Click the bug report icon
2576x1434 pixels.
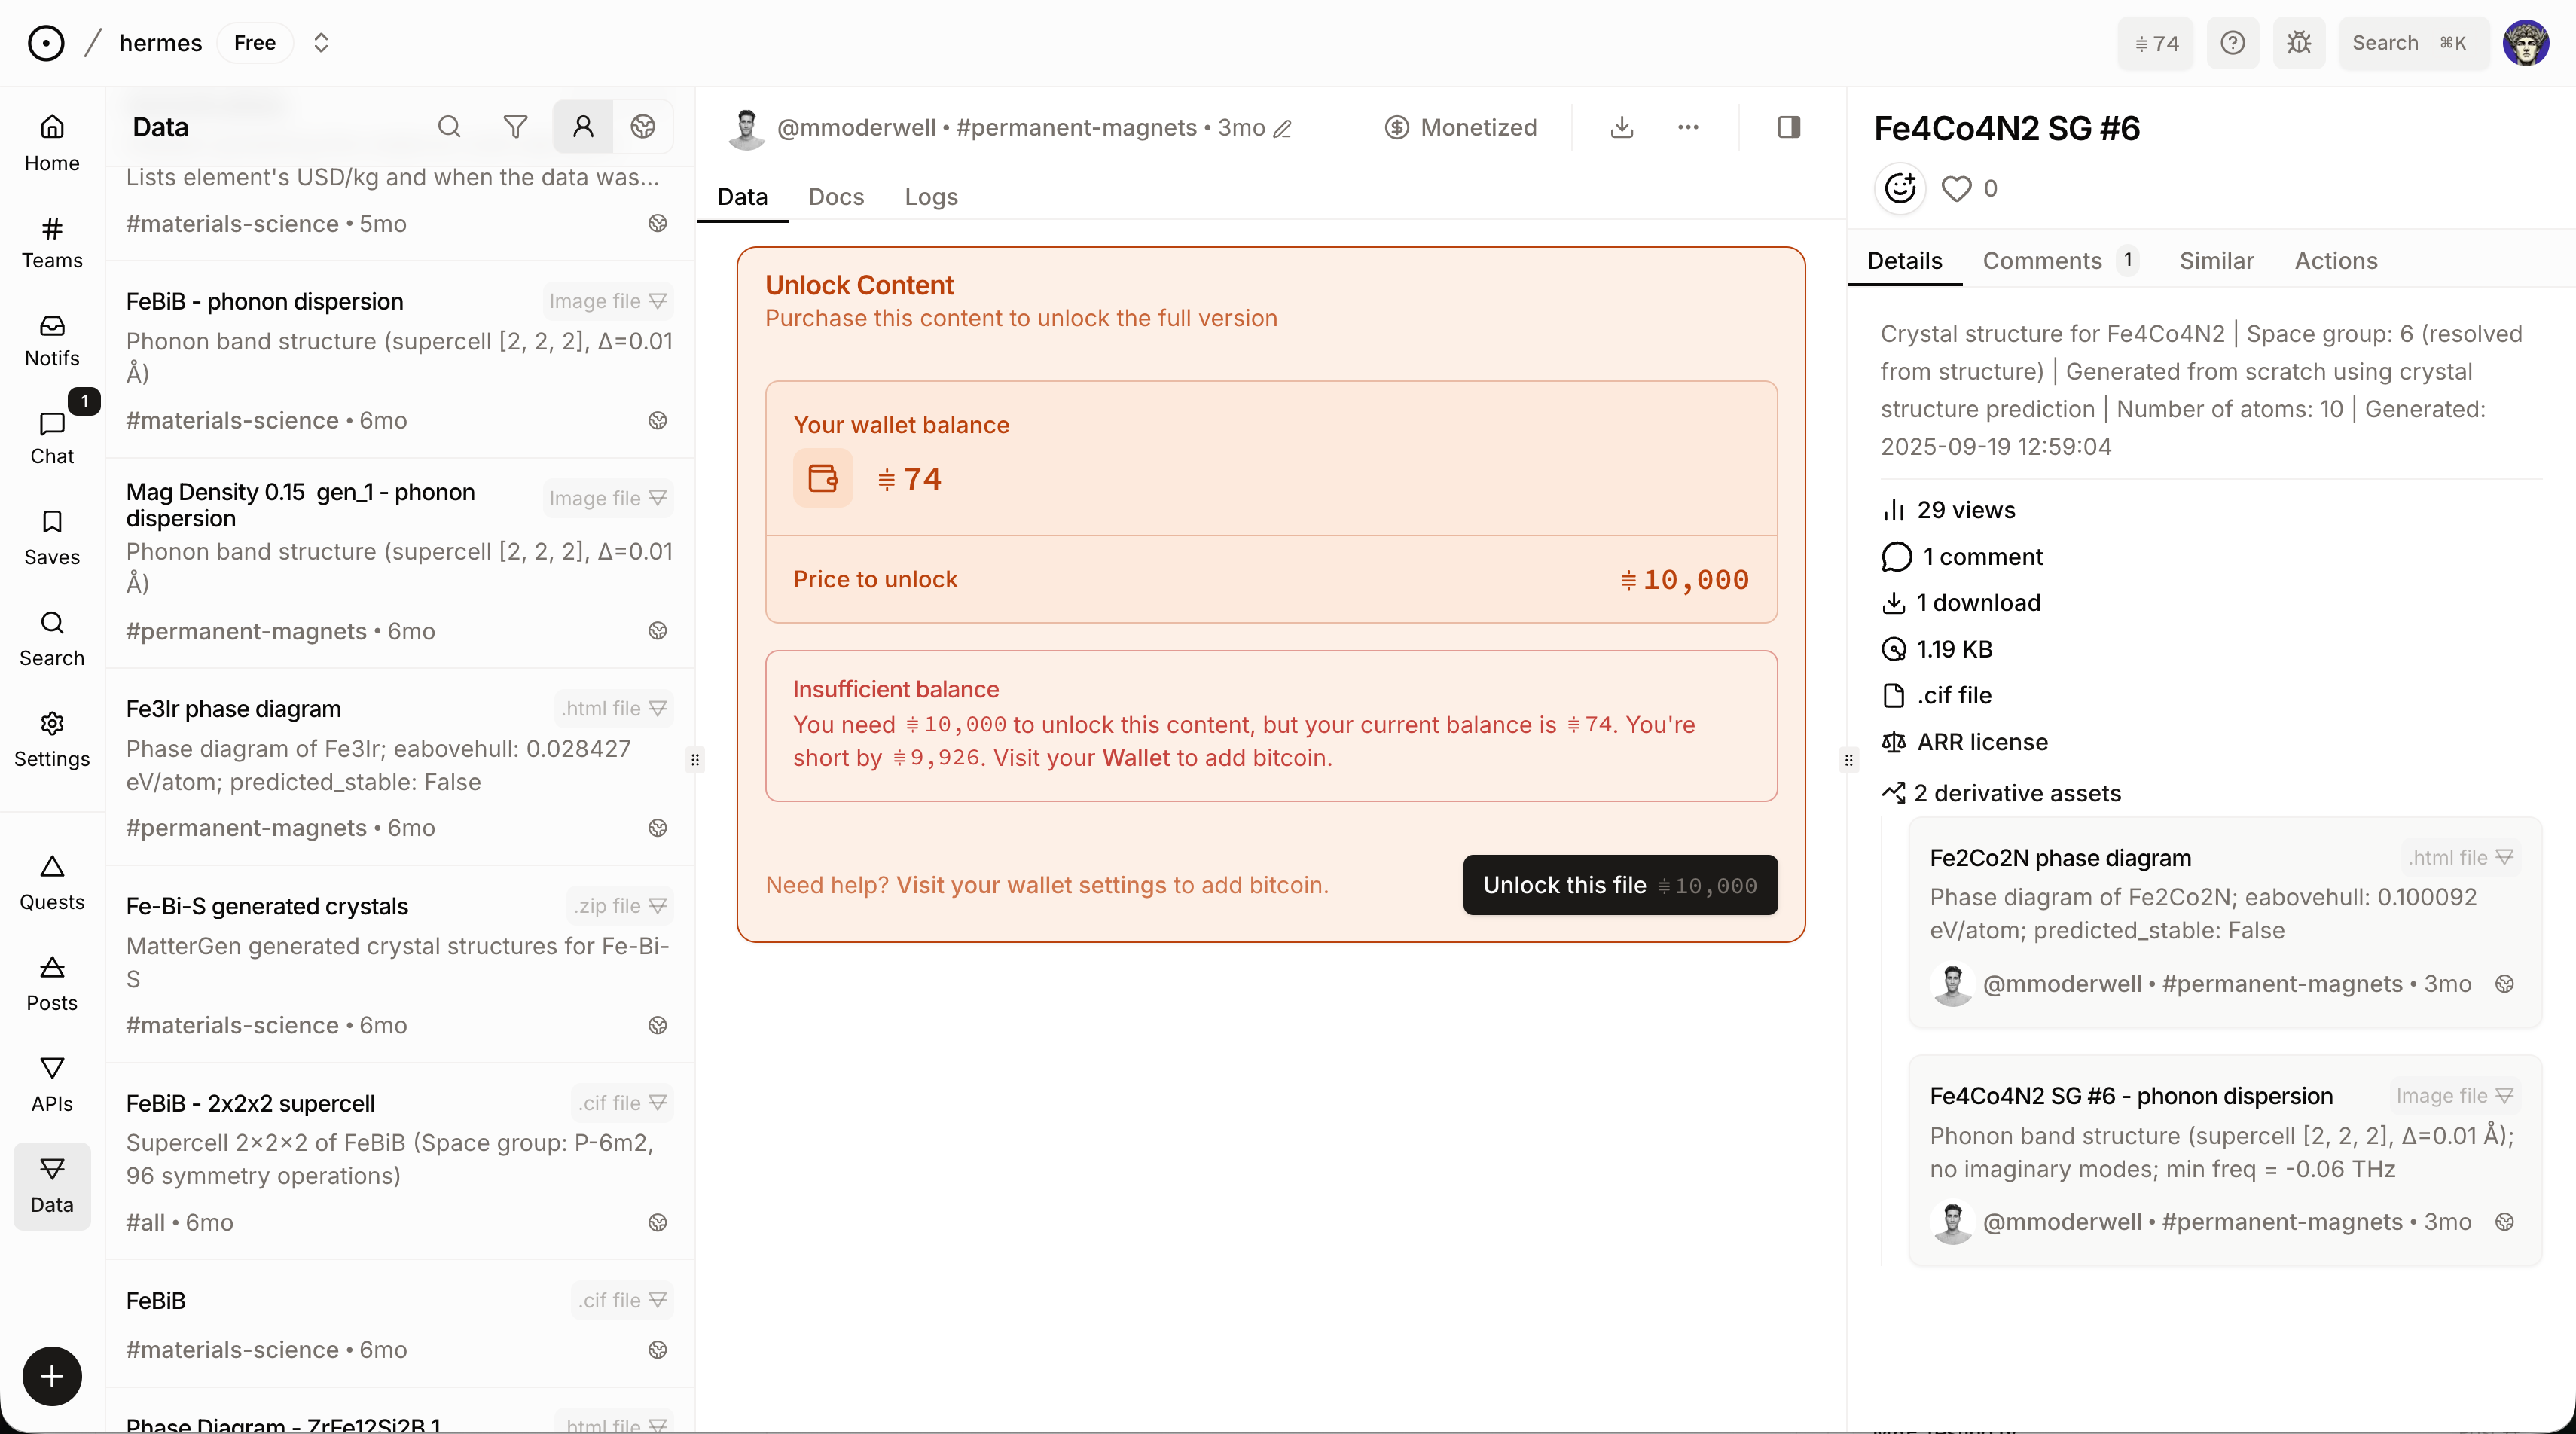2299,43
